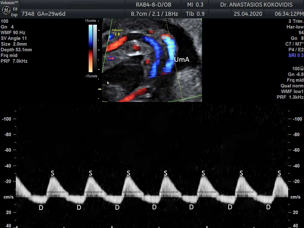Click the left cm/s baseline label
304x228 pixels.
(x=9, y=197)
